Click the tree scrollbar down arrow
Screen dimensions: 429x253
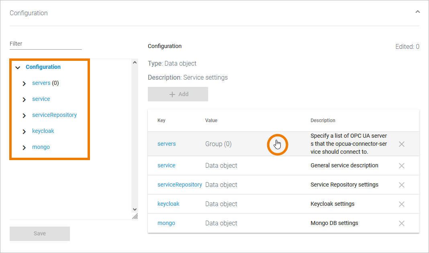(135, 209)
